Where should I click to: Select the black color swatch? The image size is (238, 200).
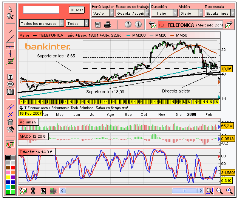(x=8, y=158)
